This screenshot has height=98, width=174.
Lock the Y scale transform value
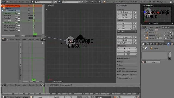click(135, 40)
